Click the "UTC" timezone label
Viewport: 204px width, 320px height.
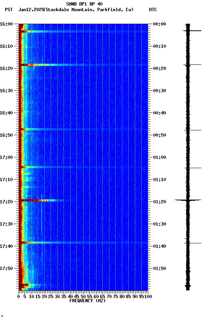(x=153, y=10)
